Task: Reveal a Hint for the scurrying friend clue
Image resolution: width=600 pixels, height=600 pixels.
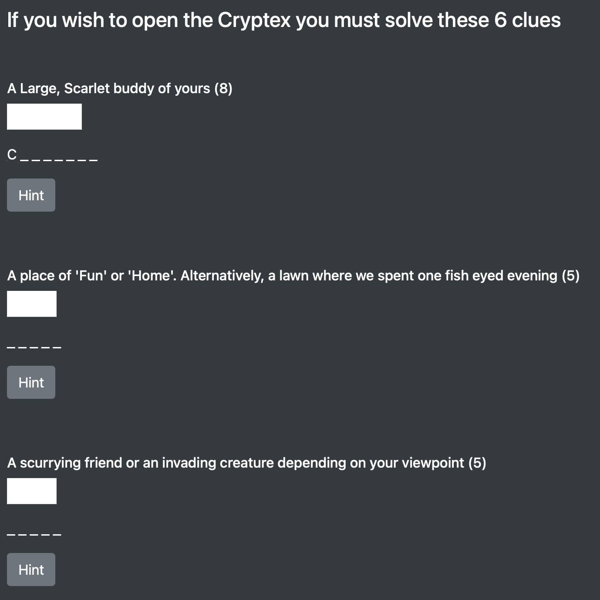Action: click(x=31, y=570)
